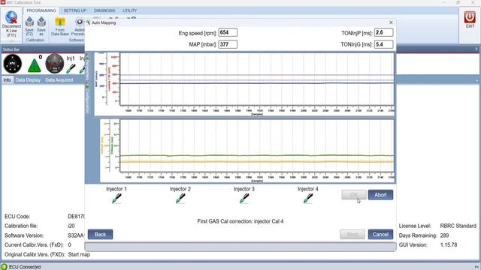Click the Injector 3 icon in Auto Mapping
Screen dimensions: 481x270
point(244,198)
